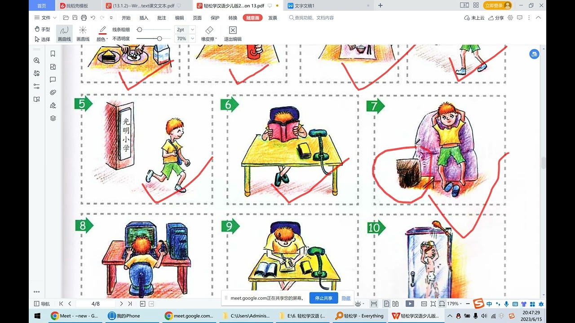The width and height of the screenshot is (575, 323).
Task: Go to the previous page arrow
Action: point(70,304)
